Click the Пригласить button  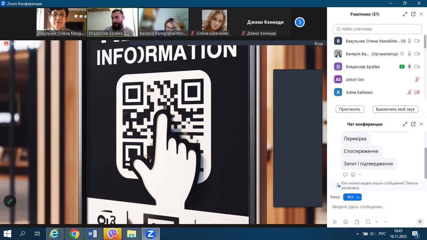350,109
